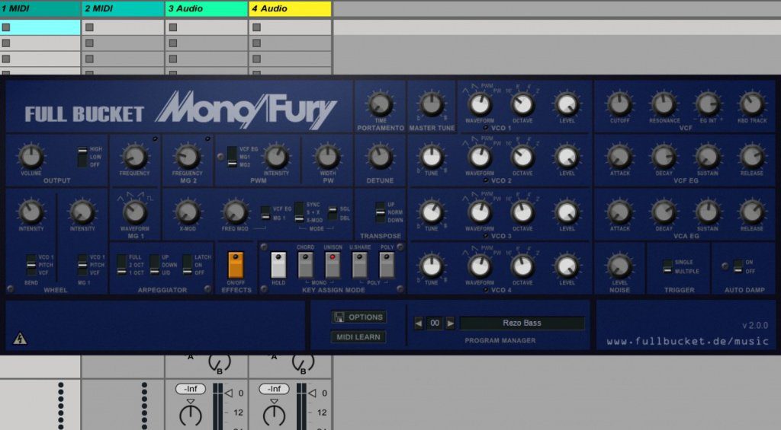Toggle the Freq Mod VCF EG/MG 1 switch
The image size is (781, 430).
pyautogui.click(x=265, y=213)
